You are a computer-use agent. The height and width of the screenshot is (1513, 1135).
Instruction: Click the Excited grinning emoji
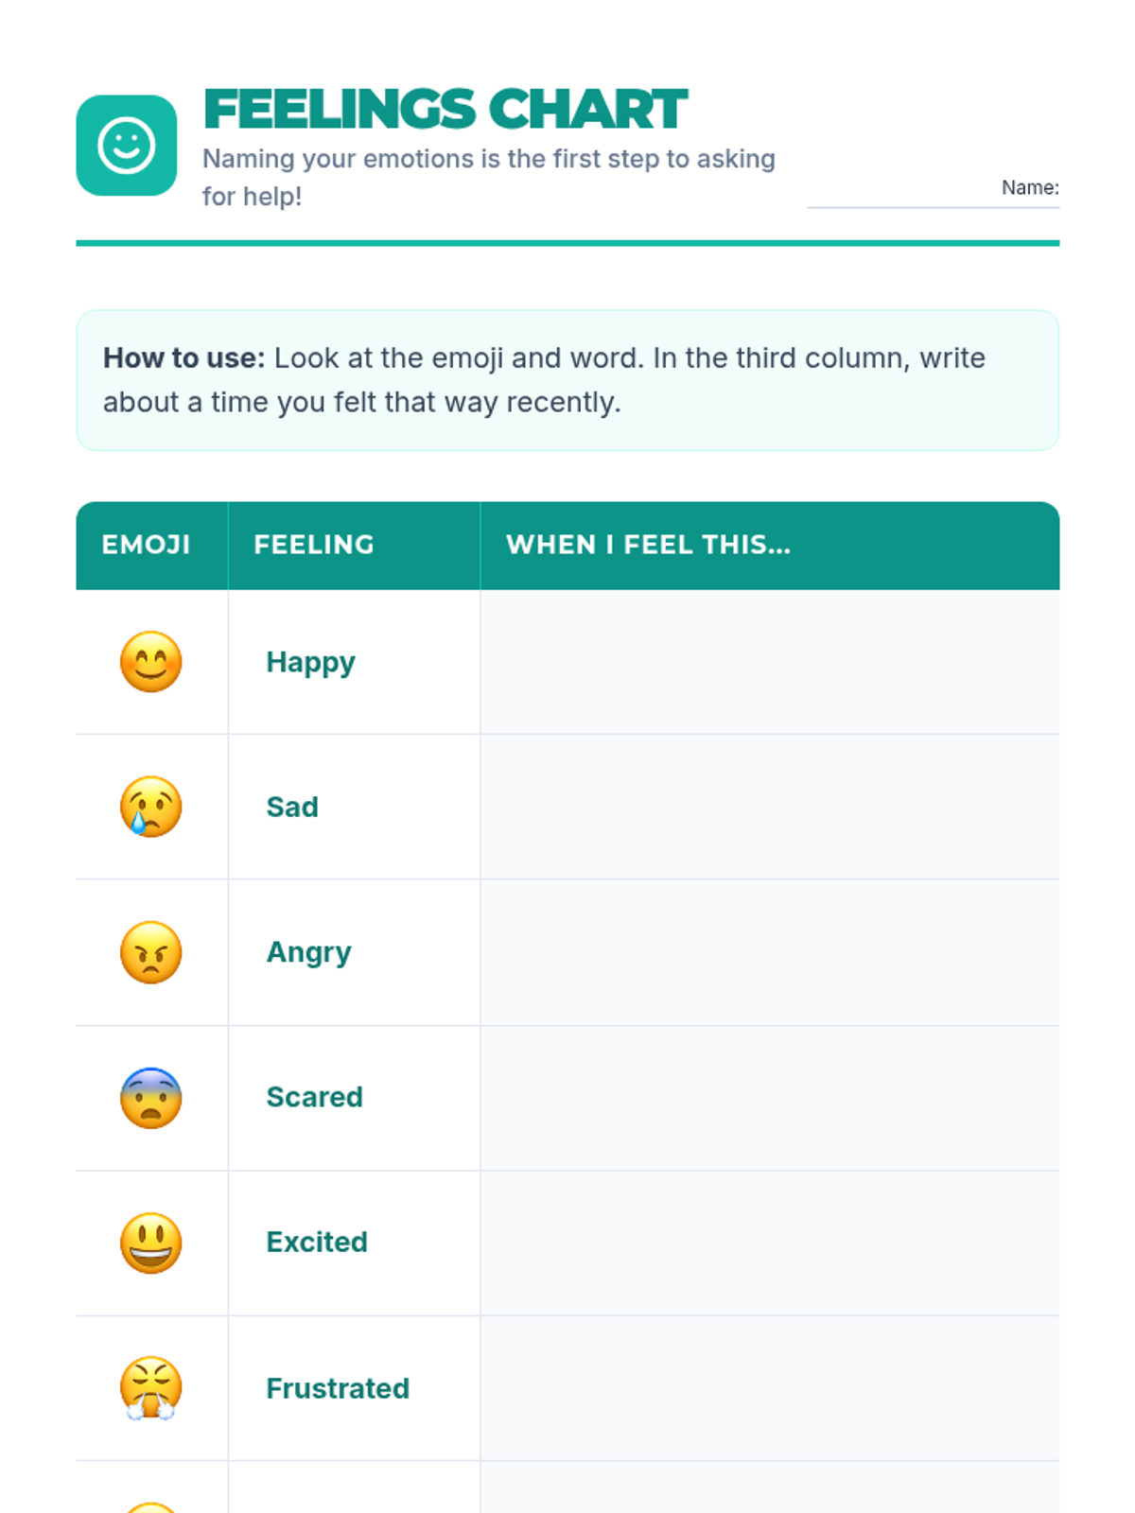151,1243
